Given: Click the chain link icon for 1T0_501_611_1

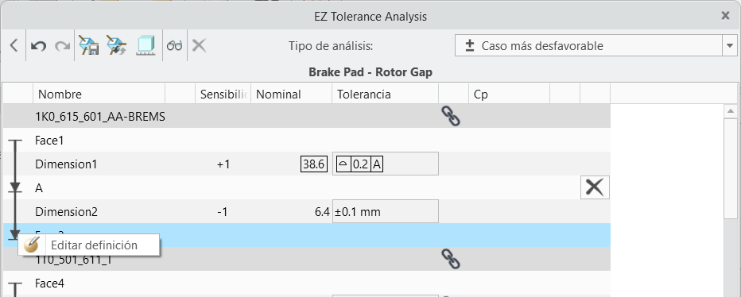Looking at the screenshot, I should [451, 259].
